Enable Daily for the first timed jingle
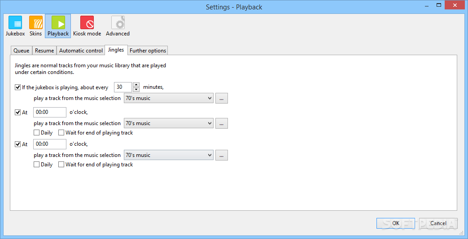 [x=36, y=132]
